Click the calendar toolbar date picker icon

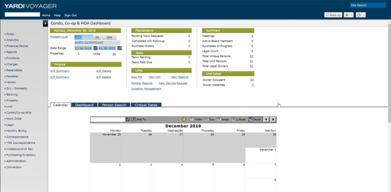point(128,120)
